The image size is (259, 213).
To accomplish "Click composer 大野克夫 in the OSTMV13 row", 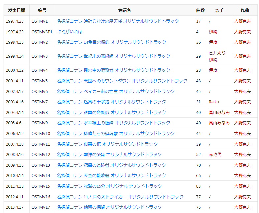I will pos(243,165).
